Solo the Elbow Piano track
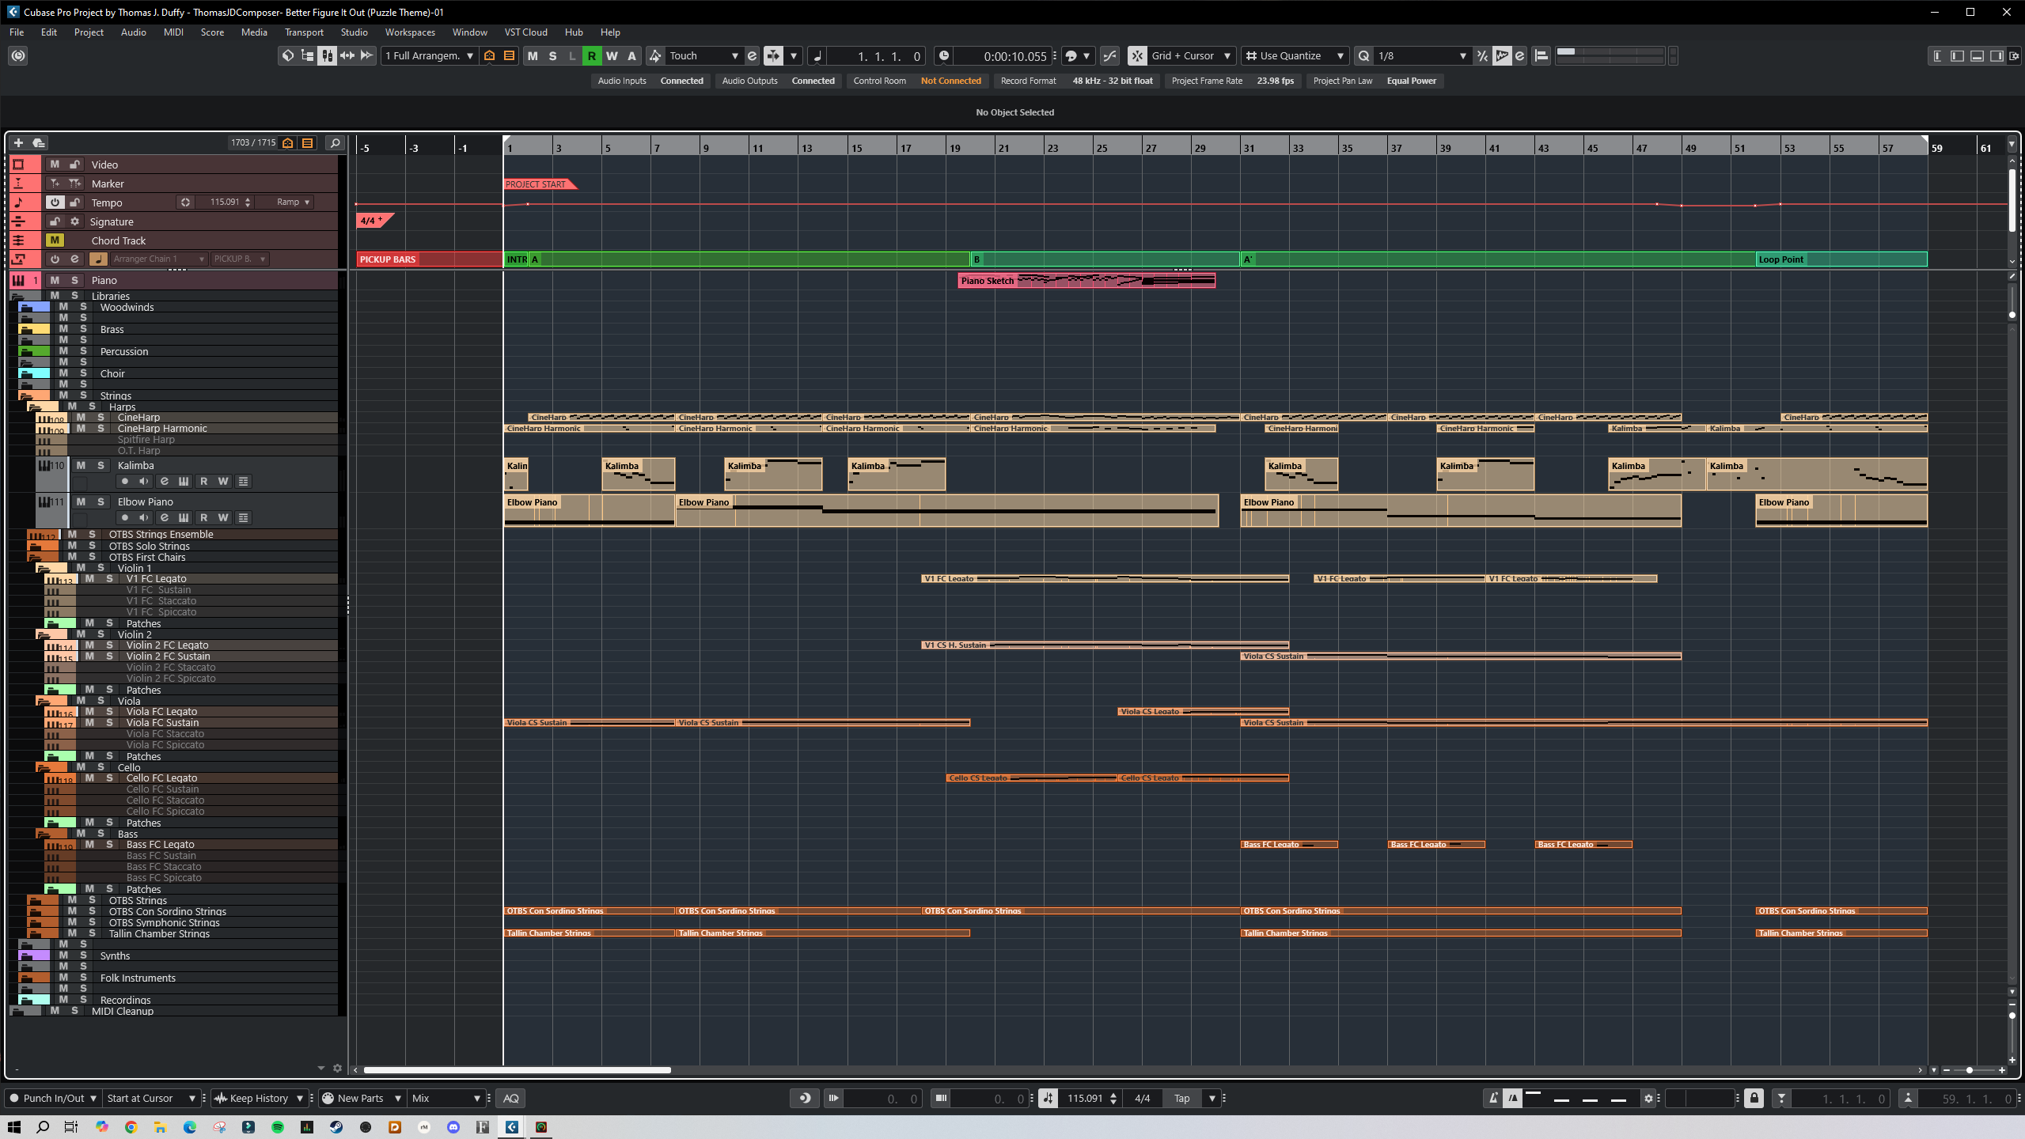The width and height of the screenshot is (2025, 1139). (x=100, y=501)
